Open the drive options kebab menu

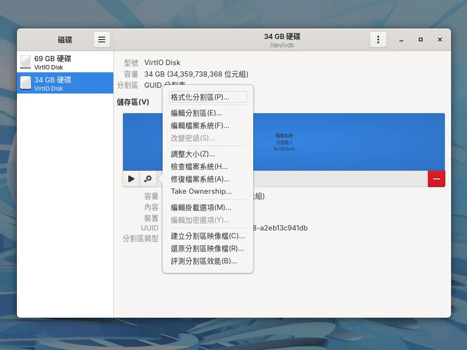pyautogui.click(x=378, y=40)
